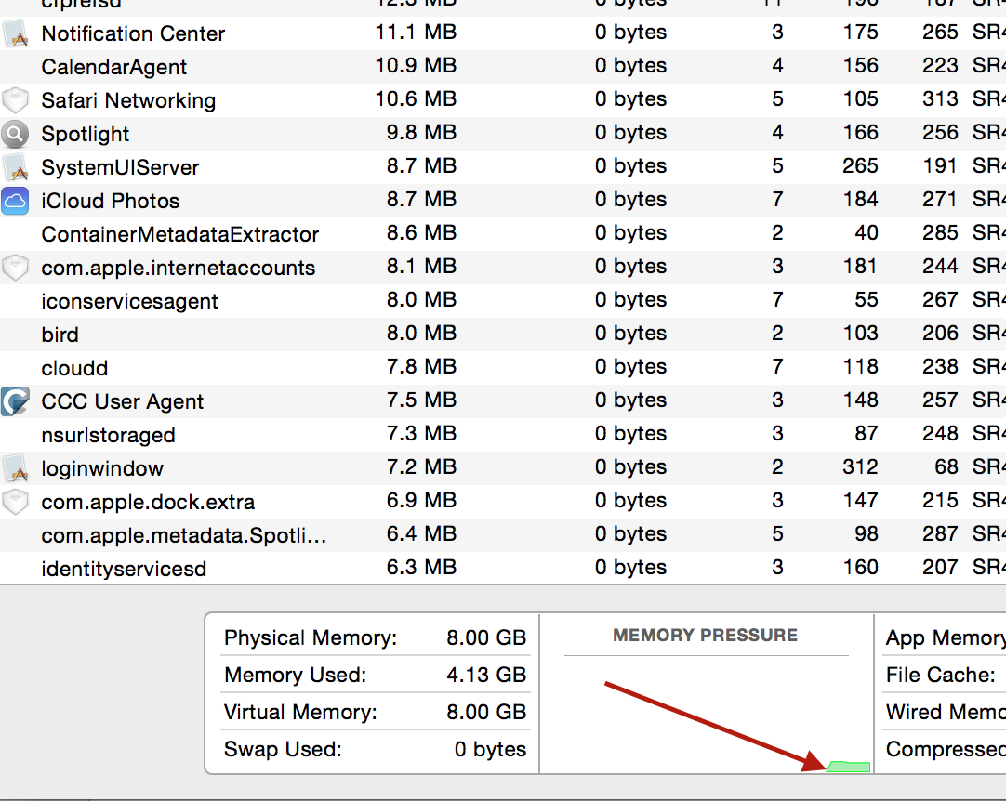Click the Physical Memory label
Screen dimensions: 1006x801
point(311,638)
